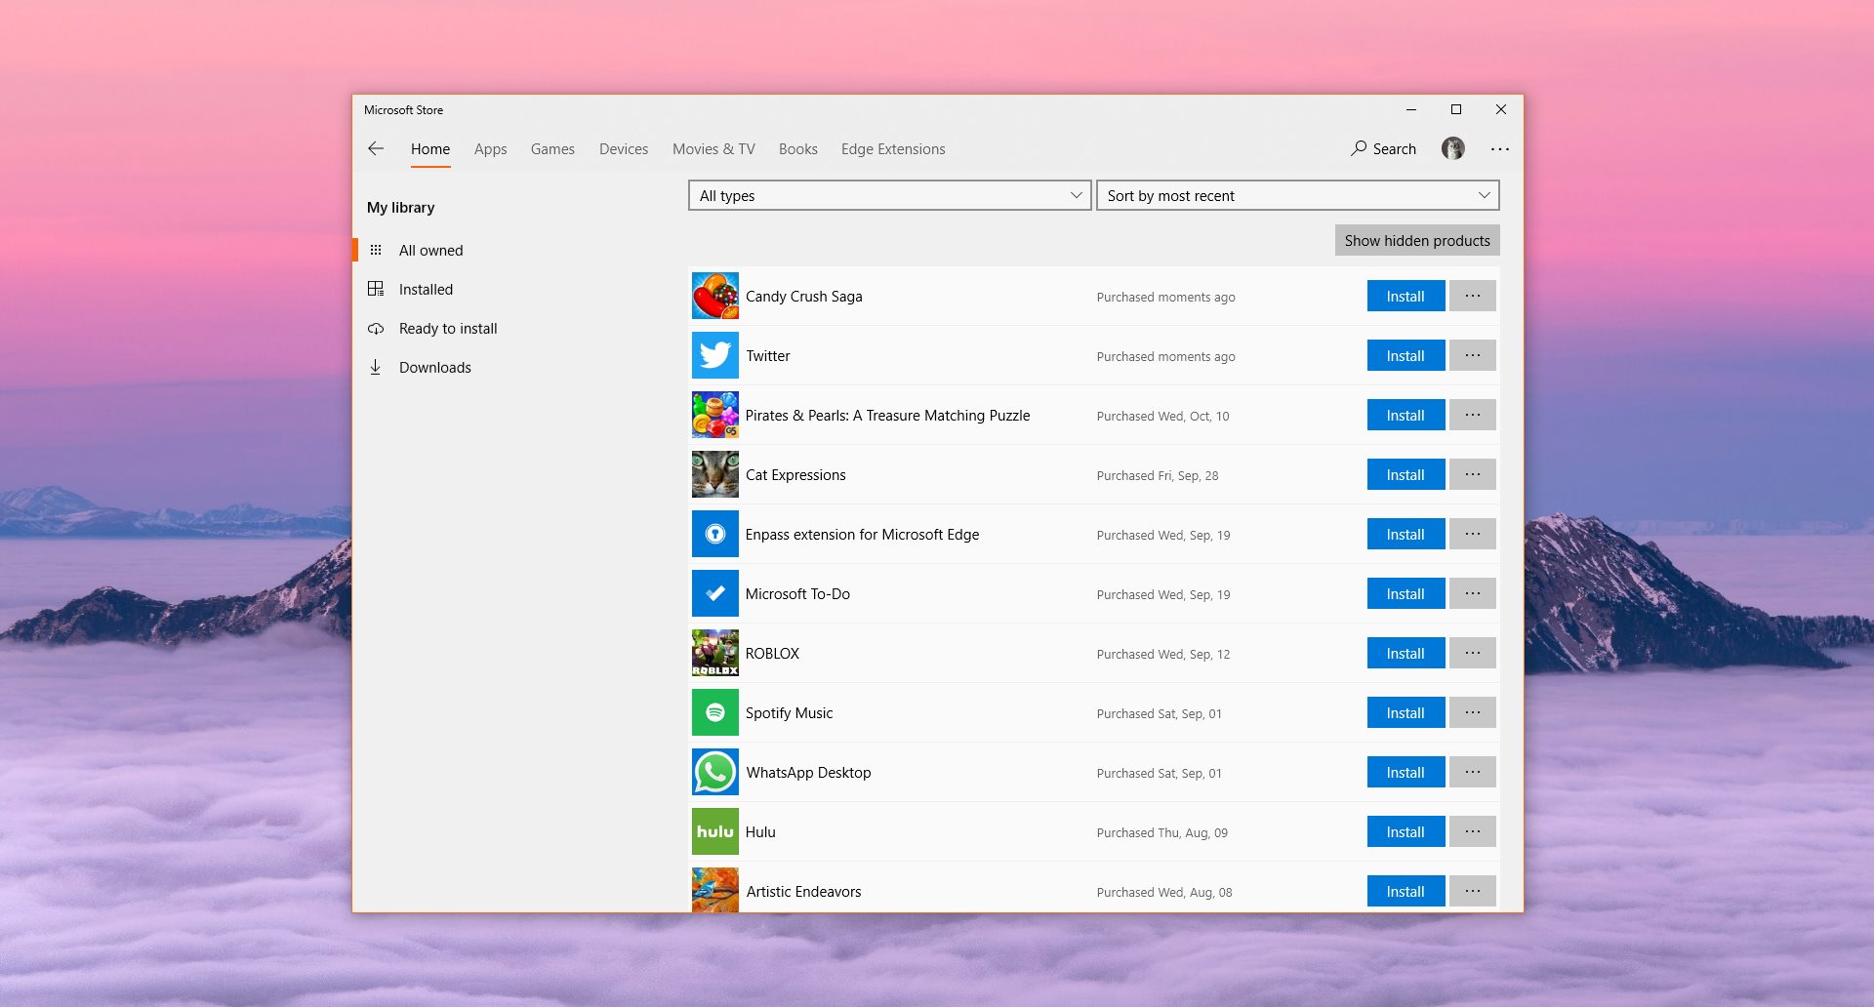
Task: Open the Twitter app icon
Action: pyautogui.click(x=715, y=355)
